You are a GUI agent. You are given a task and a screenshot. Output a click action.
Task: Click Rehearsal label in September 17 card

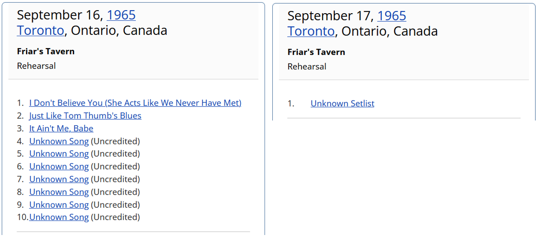[x=307, y=67]
